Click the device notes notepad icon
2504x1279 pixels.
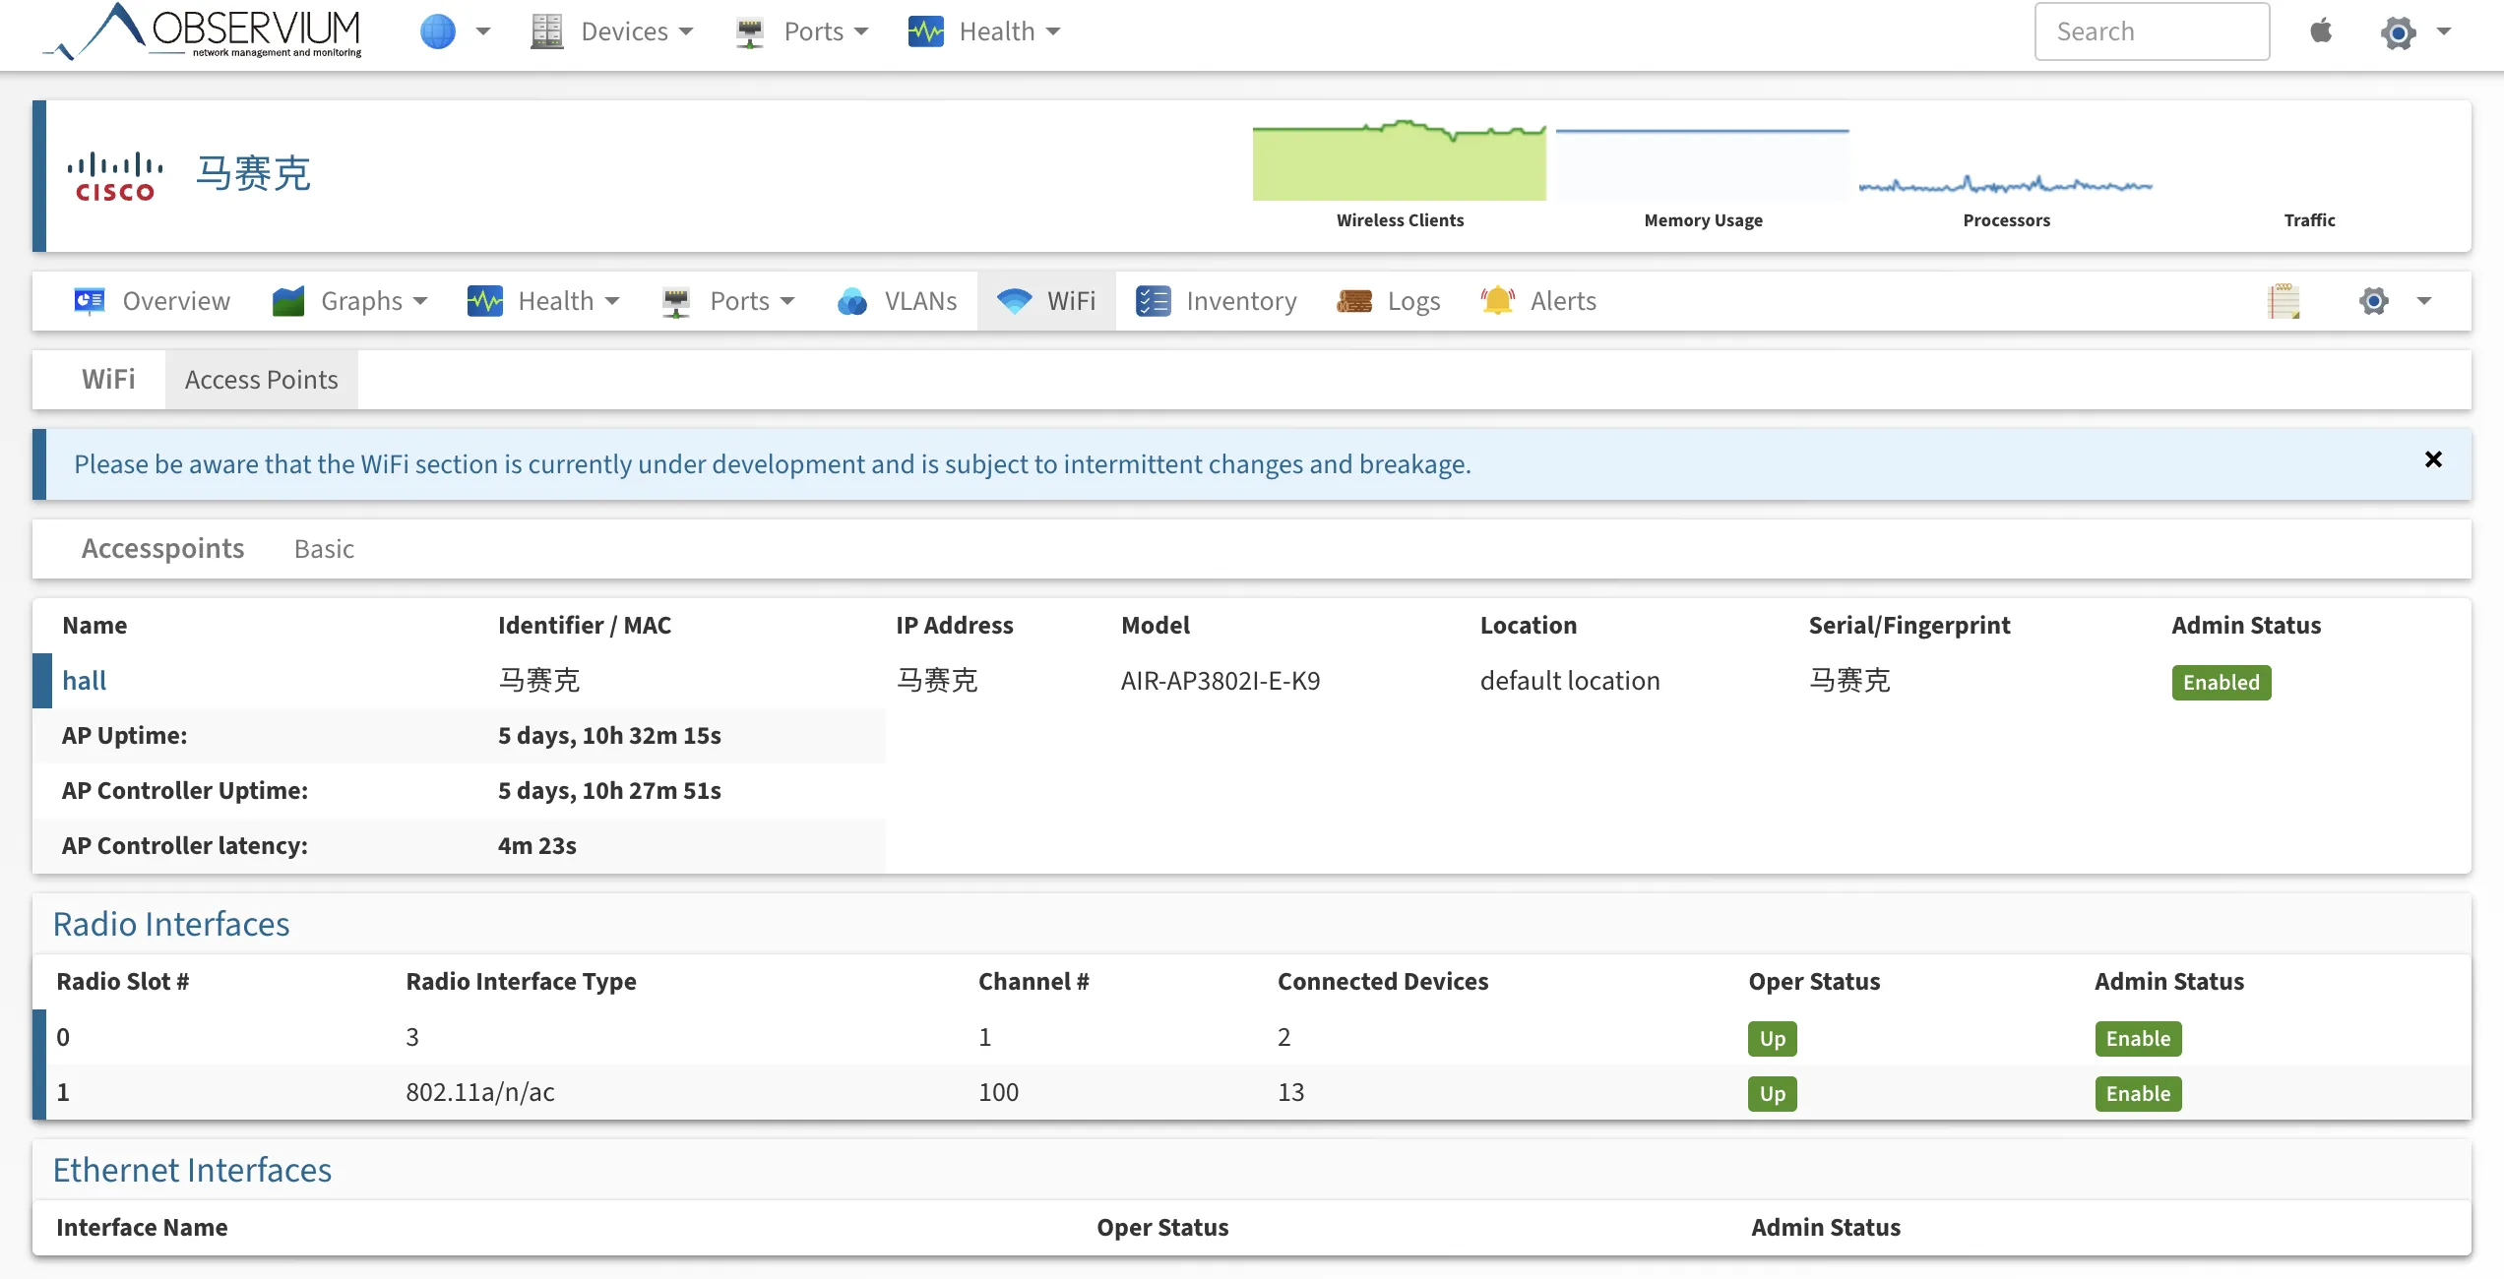point(2285,301)
